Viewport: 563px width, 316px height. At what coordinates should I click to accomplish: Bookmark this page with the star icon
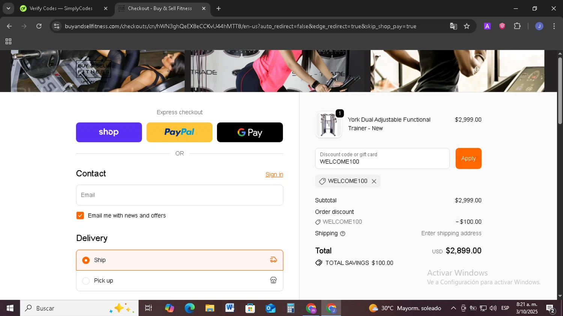(467, 26)
